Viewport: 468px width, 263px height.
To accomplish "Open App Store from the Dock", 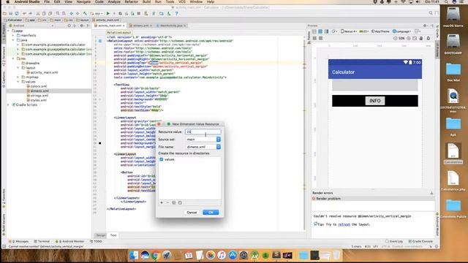I will [233, 255].
